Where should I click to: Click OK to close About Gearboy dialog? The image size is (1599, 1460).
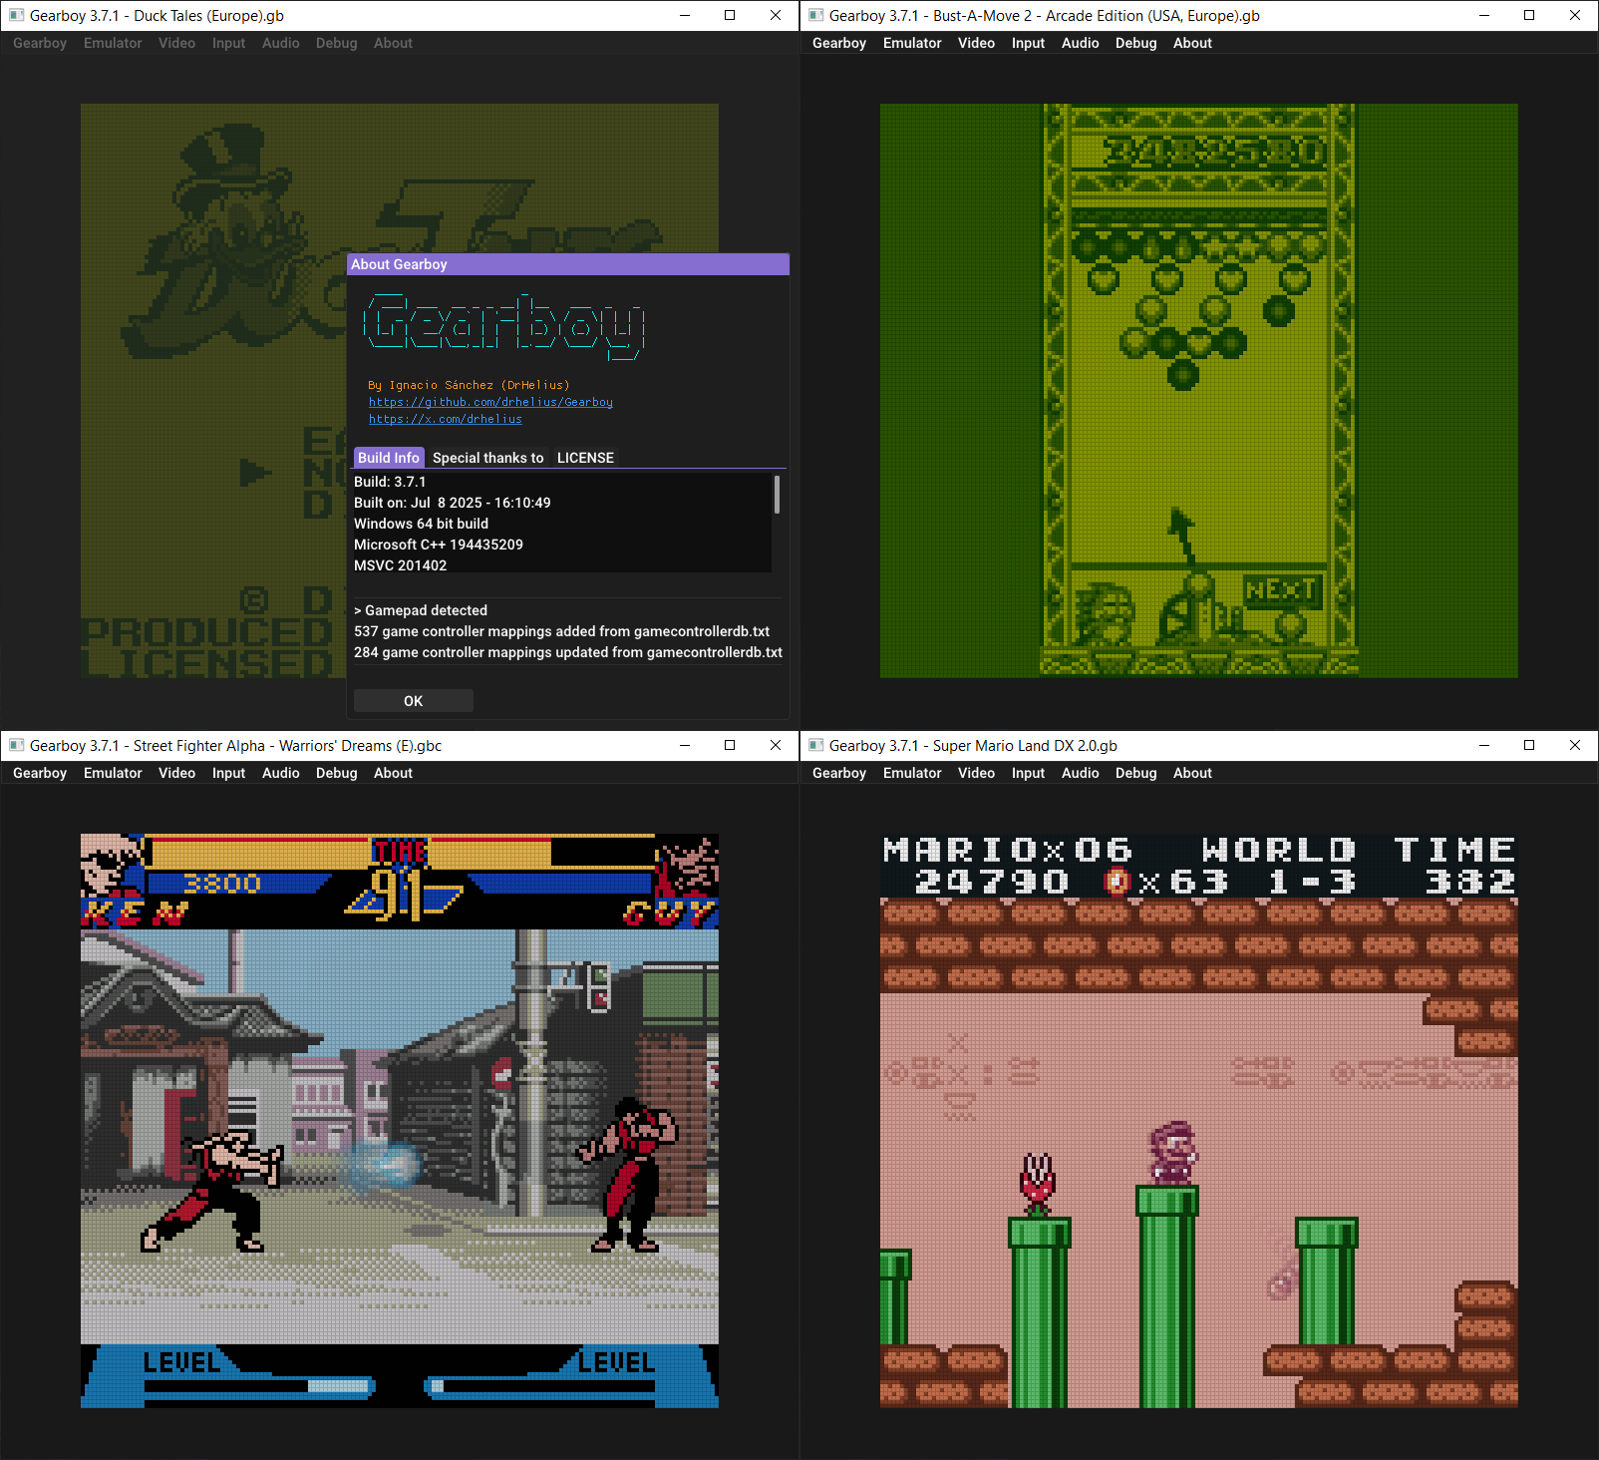click(x=414, y=701)
